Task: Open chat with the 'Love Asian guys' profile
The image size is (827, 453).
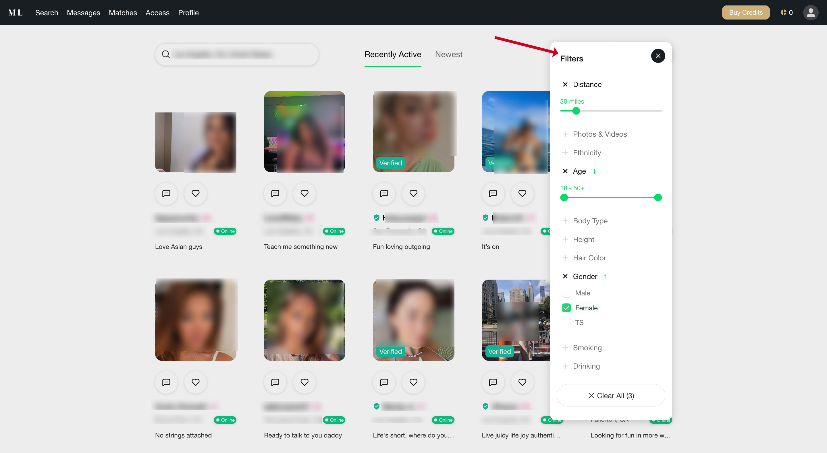Action: 166,193
